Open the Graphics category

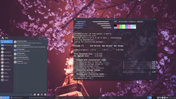(x=7, y=62)
